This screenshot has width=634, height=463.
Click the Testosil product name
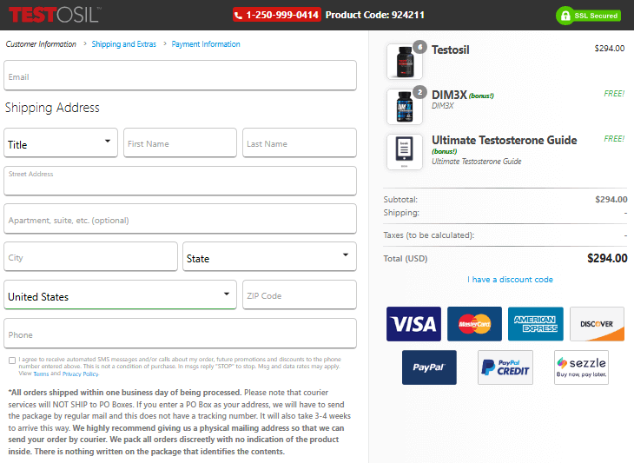coord(451,50)
